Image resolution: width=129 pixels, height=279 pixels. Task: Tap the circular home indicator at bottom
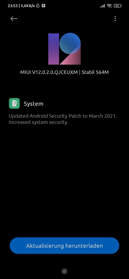coord(64,271)
